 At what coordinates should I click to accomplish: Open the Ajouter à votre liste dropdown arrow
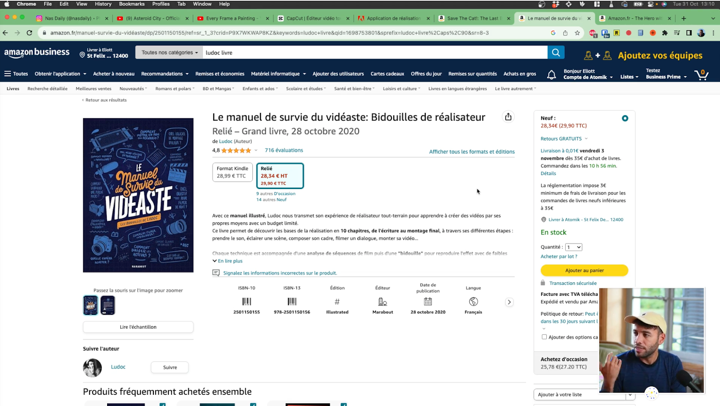point(630,395)
